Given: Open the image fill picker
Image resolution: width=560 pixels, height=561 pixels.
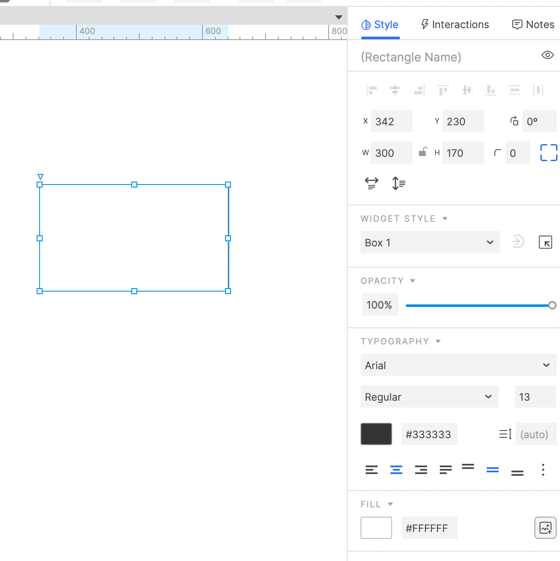Looking at the screenshot, I should pyautogui.click(x=546, y=528).
